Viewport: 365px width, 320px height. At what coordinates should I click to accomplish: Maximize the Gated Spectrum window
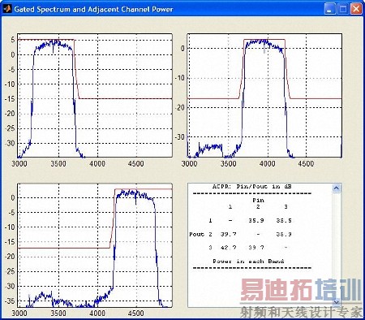[343, 9]
